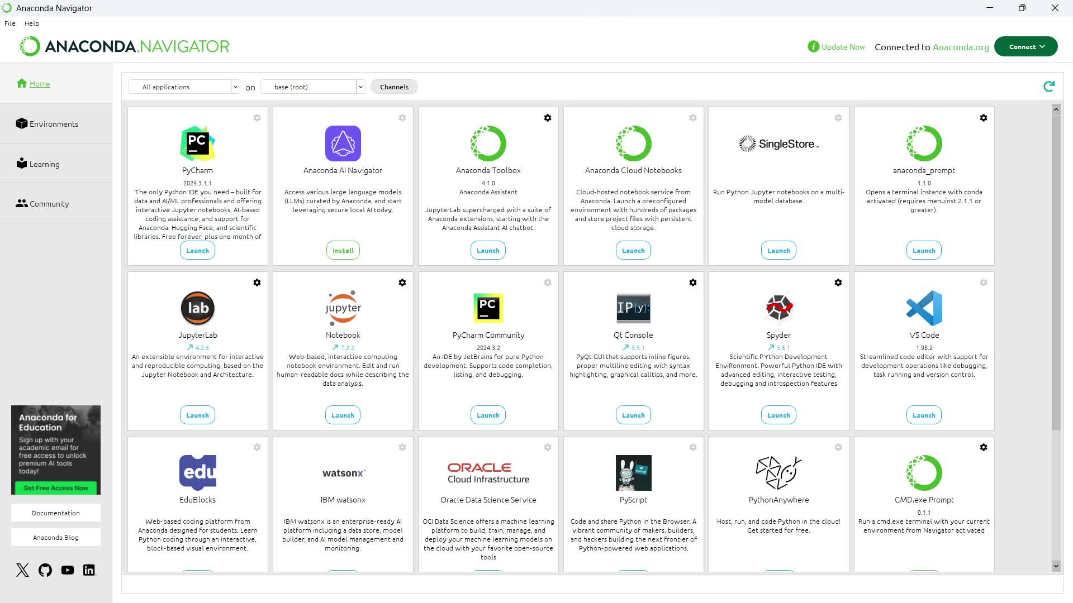Click the Update Now link
1073x603 pixels.
pyautogui.click(x=843, y=47)
